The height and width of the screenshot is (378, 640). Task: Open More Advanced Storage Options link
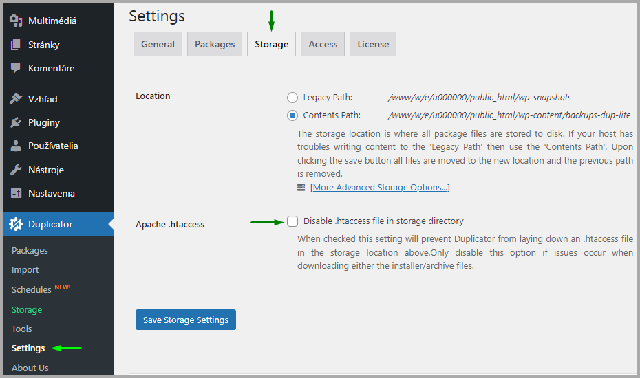tap(380, 187)
